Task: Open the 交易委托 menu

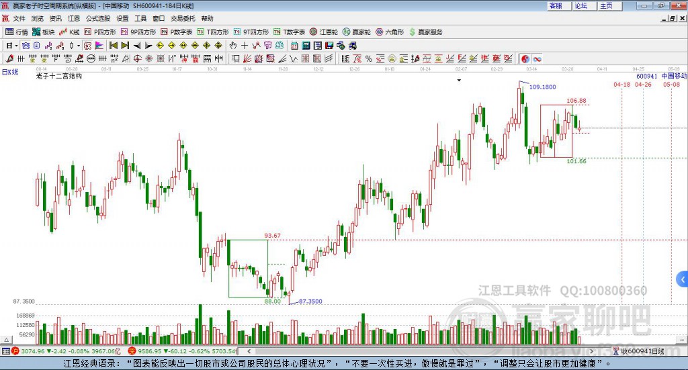Action: [183, 18]
